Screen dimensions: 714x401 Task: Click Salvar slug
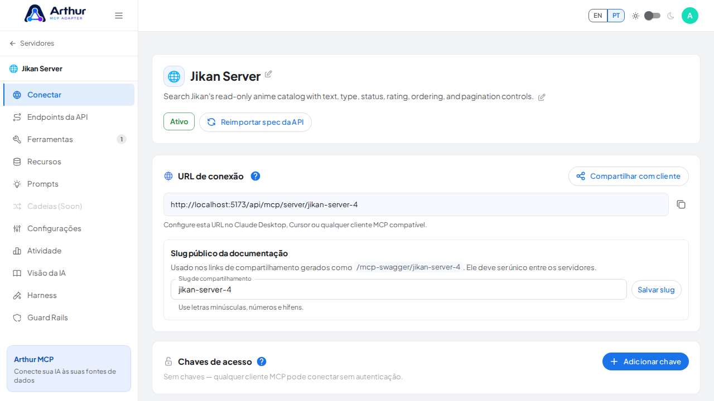point(657,290)
